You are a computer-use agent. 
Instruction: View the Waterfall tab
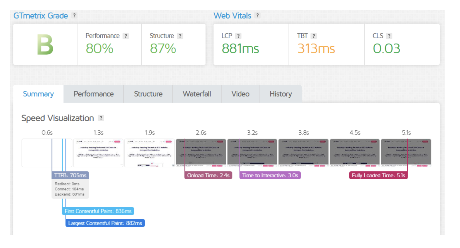pos(197,94)
